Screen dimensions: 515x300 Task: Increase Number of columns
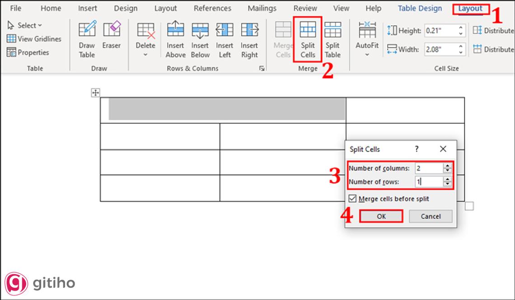[447, 166]
